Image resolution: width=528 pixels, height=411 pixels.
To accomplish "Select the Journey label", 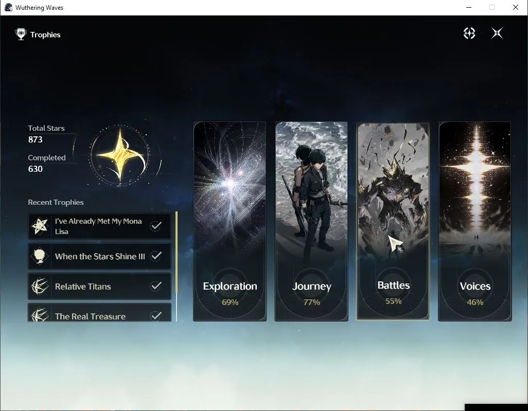I will tap(311, 287).
